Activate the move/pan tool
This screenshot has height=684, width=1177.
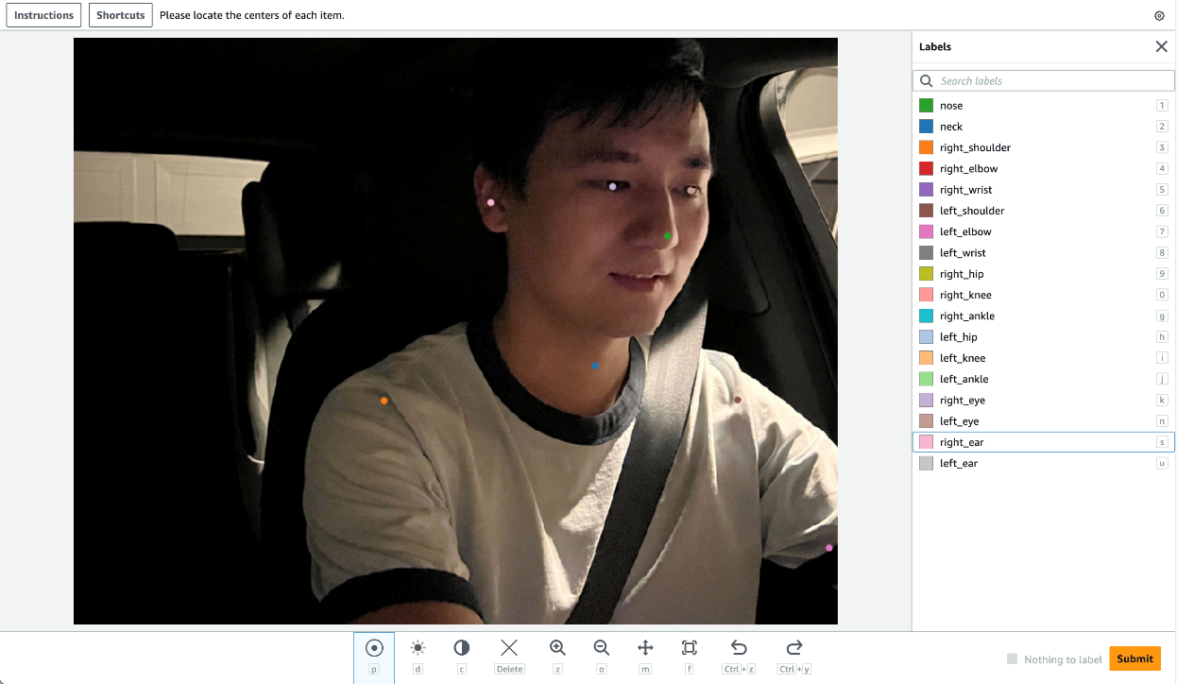coord(646,648)
